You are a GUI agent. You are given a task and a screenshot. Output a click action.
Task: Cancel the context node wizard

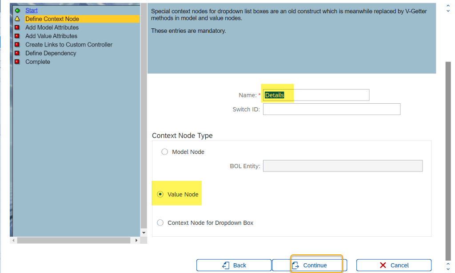[394, 265]
